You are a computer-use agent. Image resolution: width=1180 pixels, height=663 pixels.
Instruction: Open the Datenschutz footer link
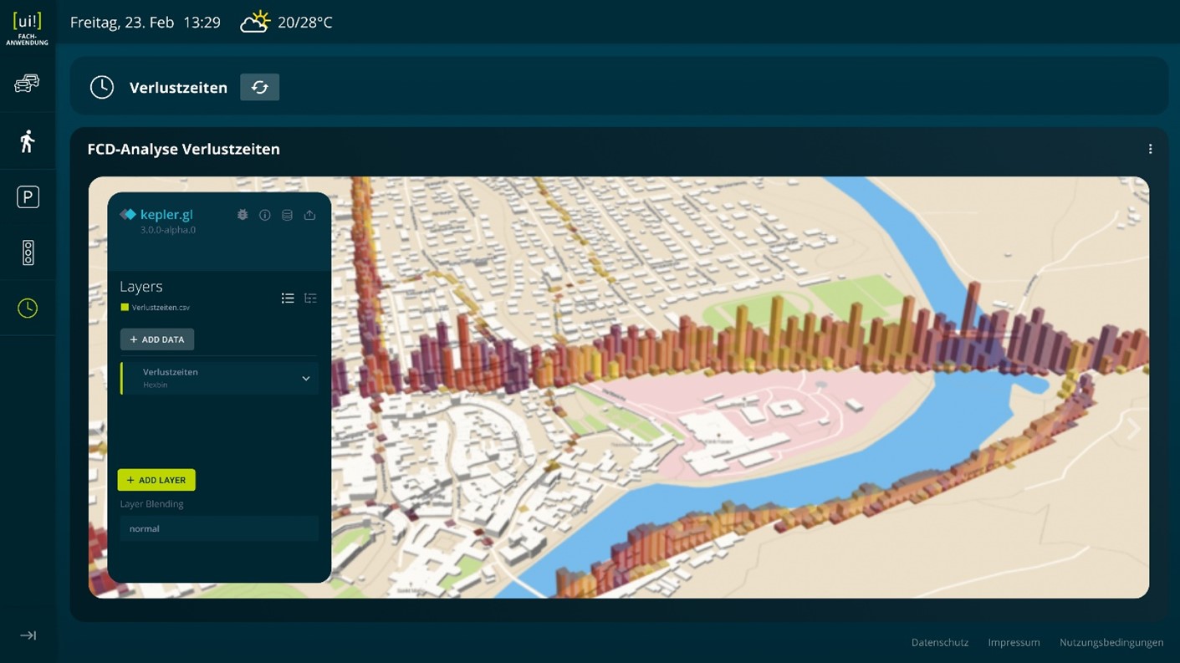(939, 642)
